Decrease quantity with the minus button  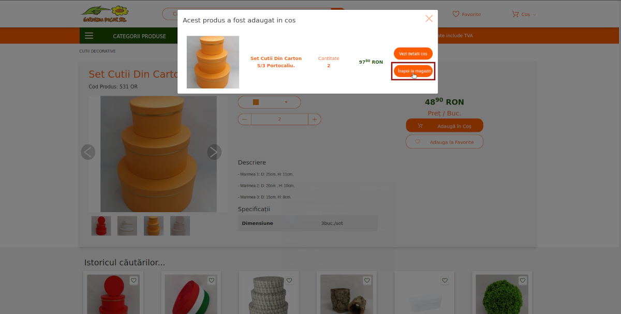tap(244, 119)
